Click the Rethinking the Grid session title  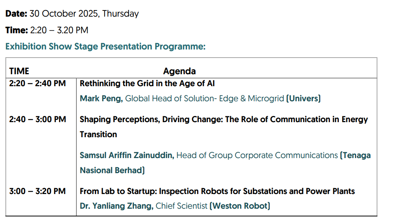(147, 83)
